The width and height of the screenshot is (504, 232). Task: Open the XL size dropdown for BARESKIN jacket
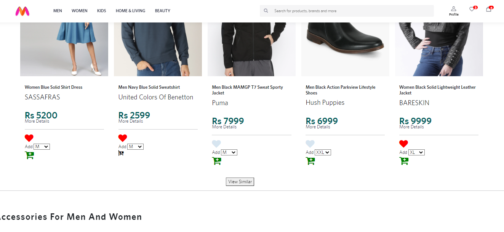[417, 152]
